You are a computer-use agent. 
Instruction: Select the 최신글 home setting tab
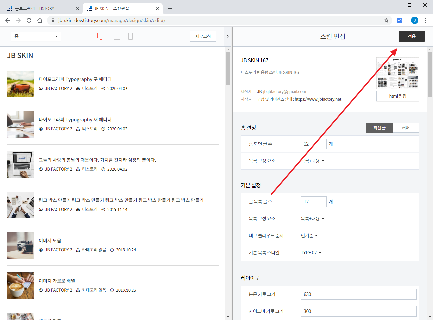379,128
